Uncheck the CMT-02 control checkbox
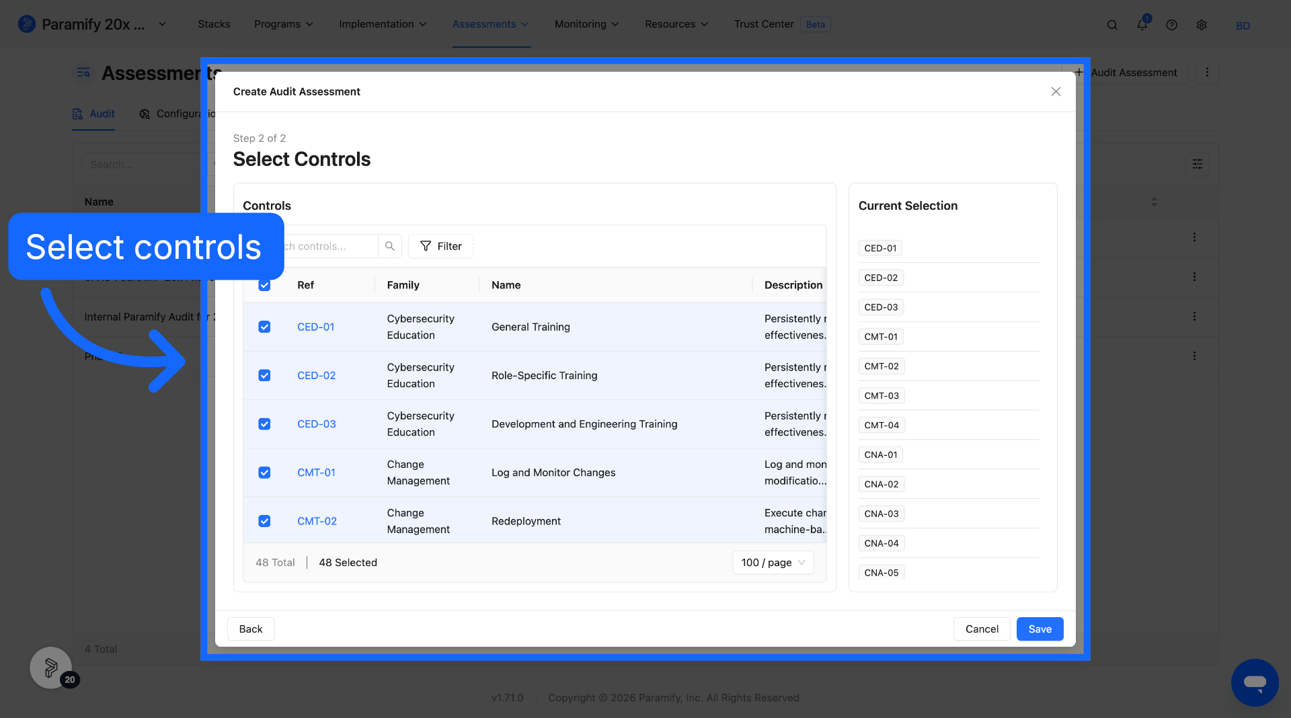Image resolution: width=1291 pixels, height=718 pixels. click(264, 521)
